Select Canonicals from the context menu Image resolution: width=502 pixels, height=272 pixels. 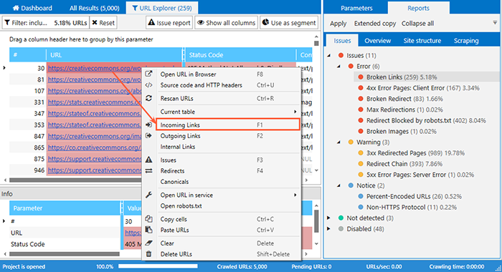click(x=221, y=182)
